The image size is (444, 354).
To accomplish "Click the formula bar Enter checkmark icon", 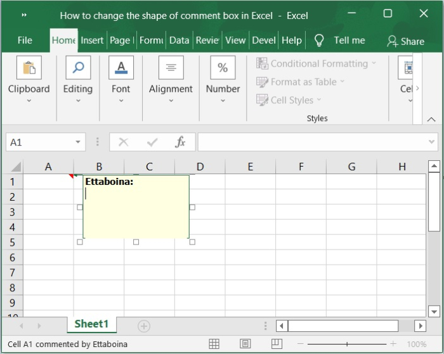I will click(x=152, y=142).
